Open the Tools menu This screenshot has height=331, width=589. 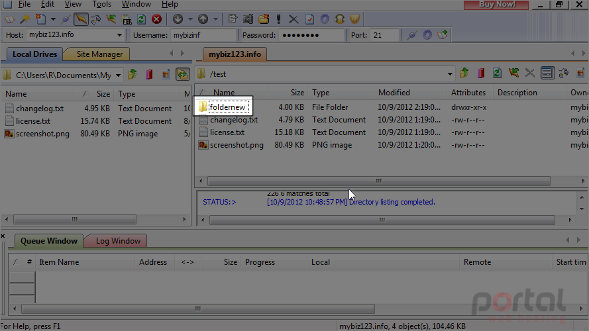(x=101, y=4)
